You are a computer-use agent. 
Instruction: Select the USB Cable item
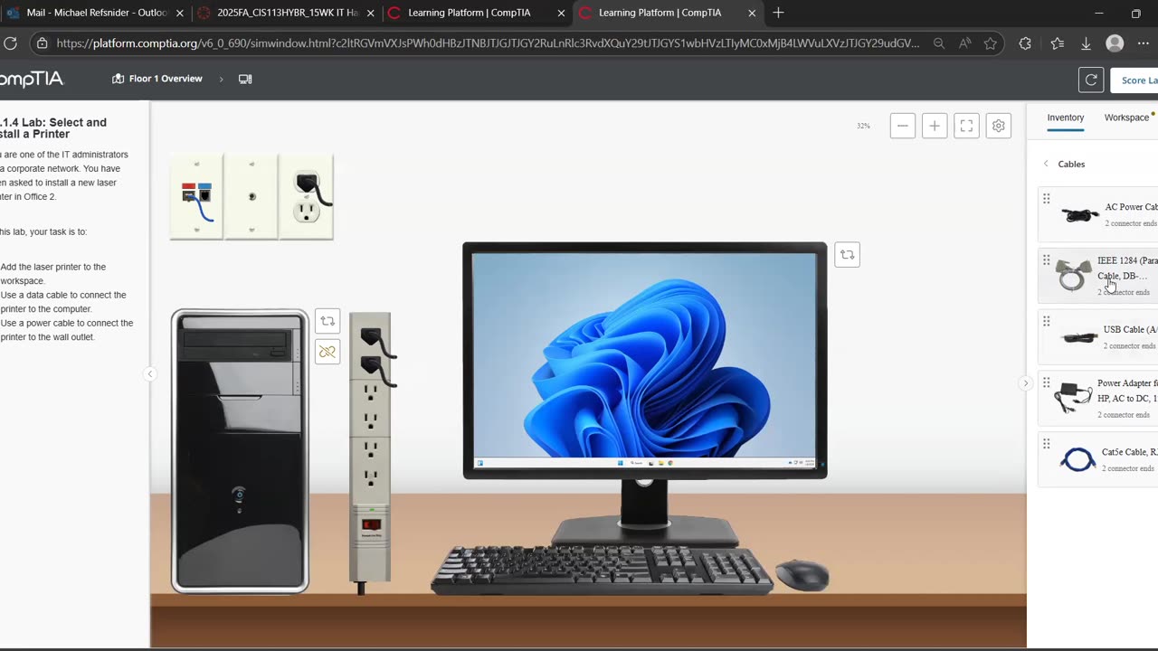point(1098,337)
